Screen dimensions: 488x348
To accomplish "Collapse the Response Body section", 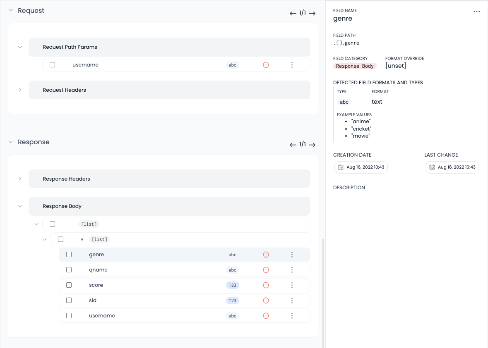I will 20,206.
